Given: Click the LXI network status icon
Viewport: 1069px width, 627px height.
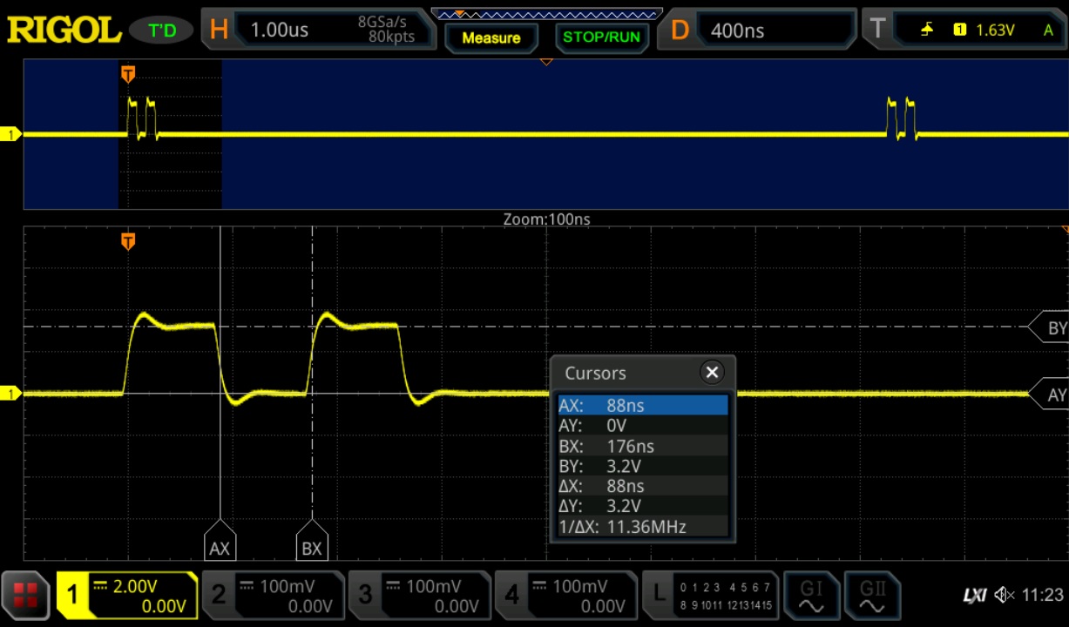Looking at the screenshot, I should point(975,596).
